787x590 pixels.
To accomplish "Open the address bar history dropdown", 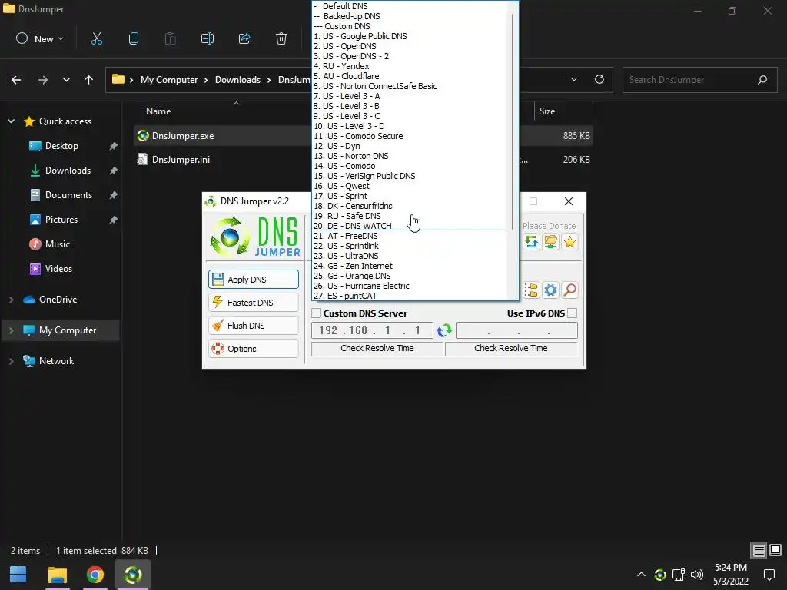I will point(573,79).
